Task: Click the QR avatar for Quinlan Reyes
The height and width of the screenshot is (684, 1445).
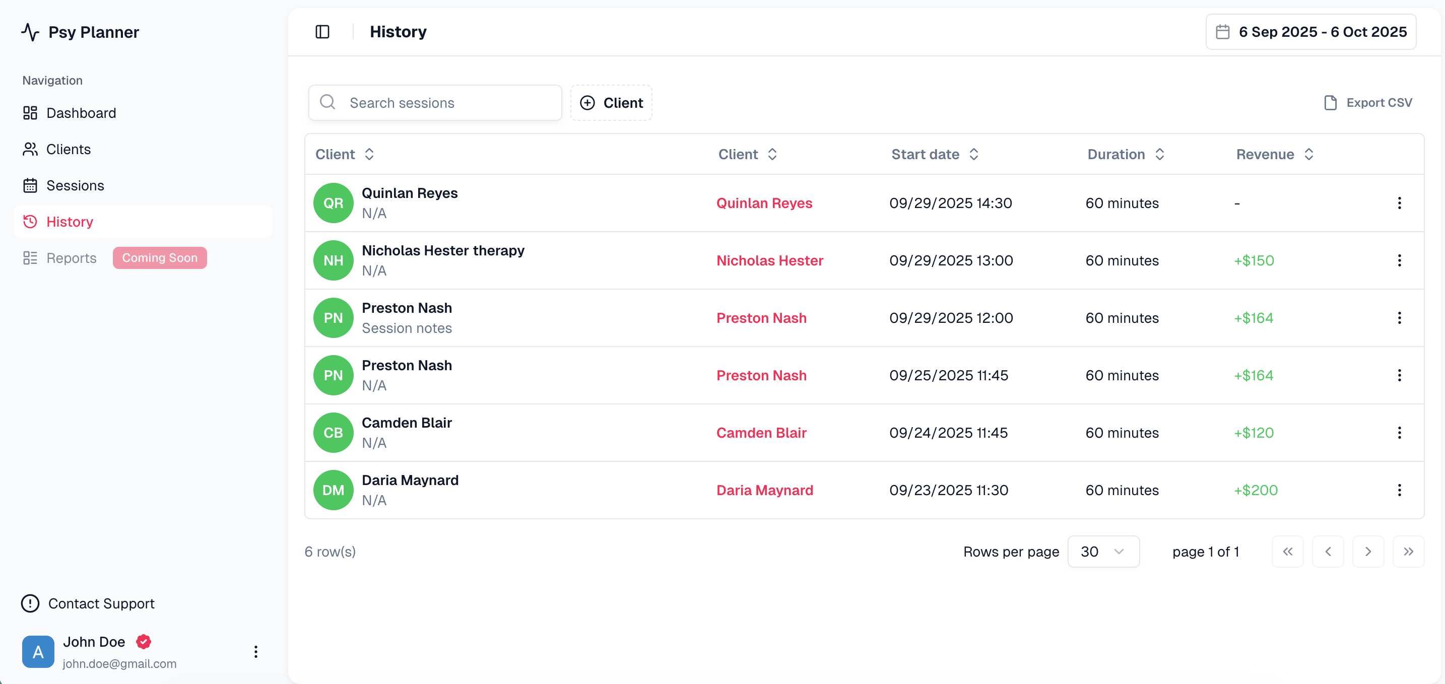Action: click(333, 203)
